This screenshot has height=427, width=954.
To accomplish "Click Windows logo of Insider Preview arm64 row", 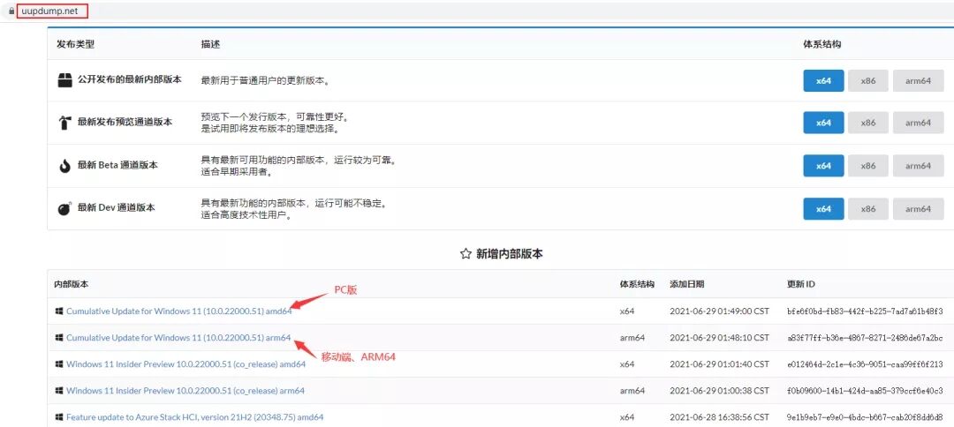I will coord(59,391).
